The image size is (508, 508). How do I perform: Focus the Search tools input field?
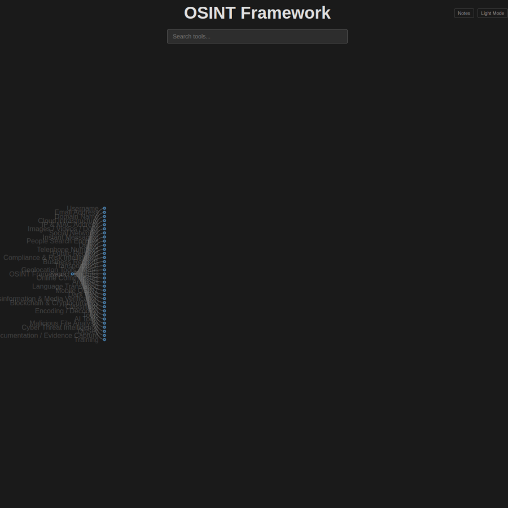tap(257, 36)
